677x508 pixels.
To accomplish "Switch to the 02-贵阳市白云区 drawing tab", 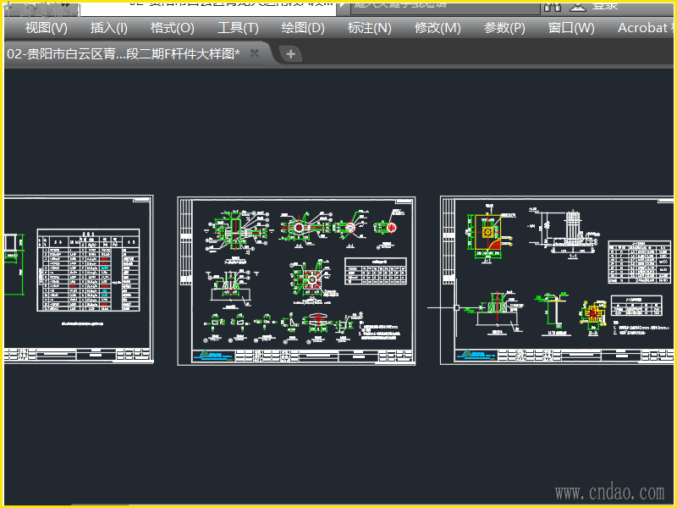I will (x=123, y=53).
